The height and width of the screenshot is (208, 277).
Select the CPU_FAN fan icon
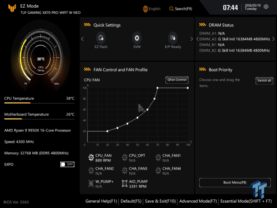[91, 157]
